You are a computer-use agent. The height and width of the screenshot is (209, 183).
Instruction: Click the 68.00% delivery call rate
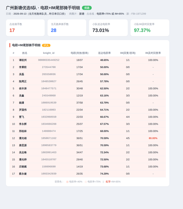(104, 131)
